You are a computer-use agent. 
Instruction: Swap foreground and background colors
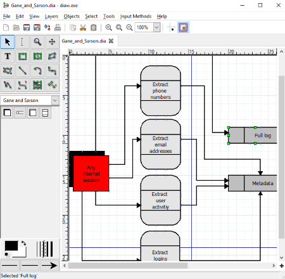pos(23,243)
